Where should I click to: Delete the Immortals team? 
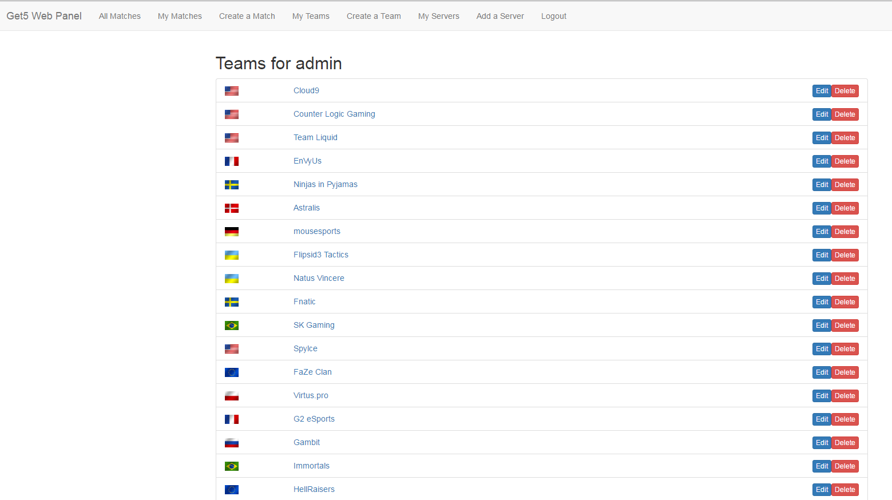click(845, 466)
